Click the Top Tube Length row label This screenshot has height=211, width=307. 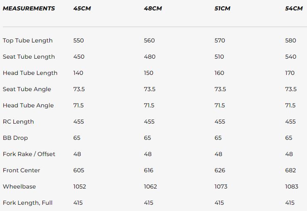[x=27, y=40]
